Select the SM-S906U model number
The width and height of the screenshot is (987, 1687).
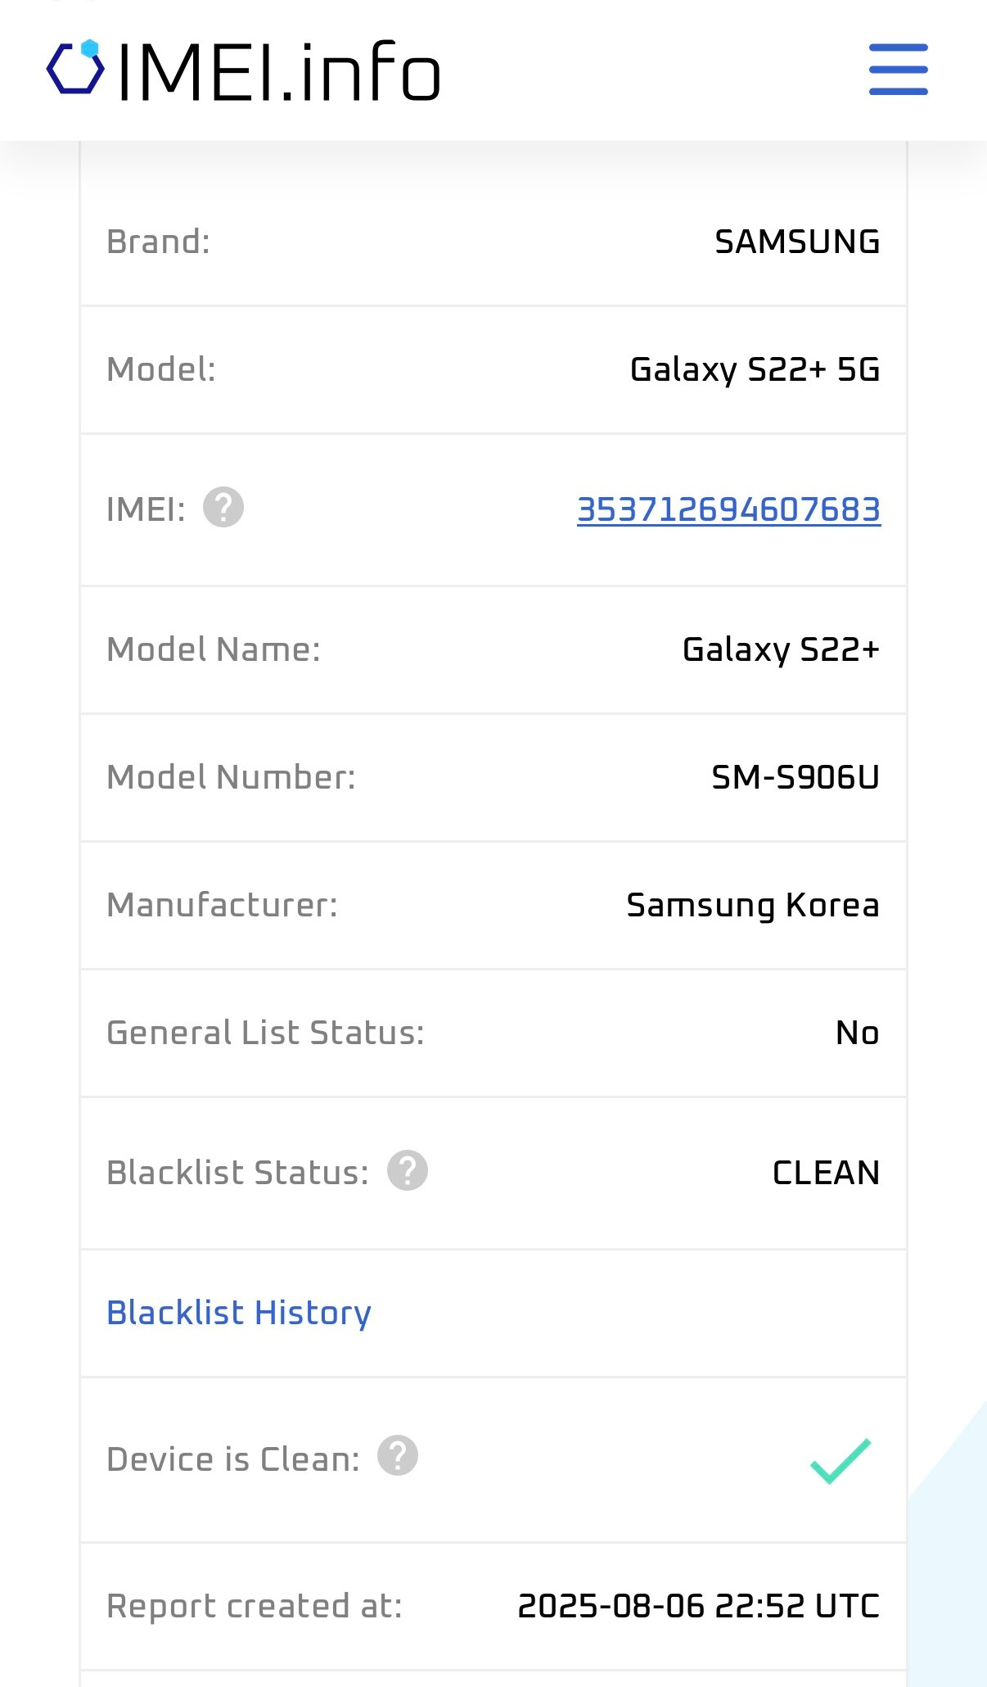[795, 777]
